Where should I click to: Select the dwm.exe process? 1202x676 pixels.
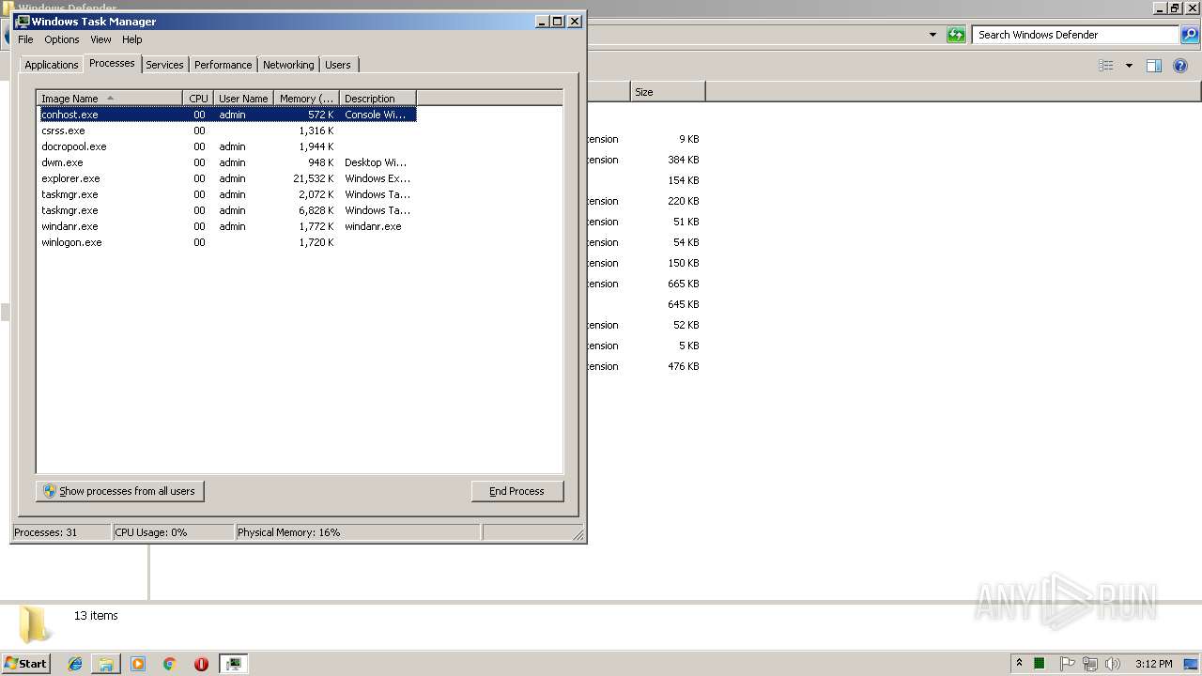[x=228, y=162]
